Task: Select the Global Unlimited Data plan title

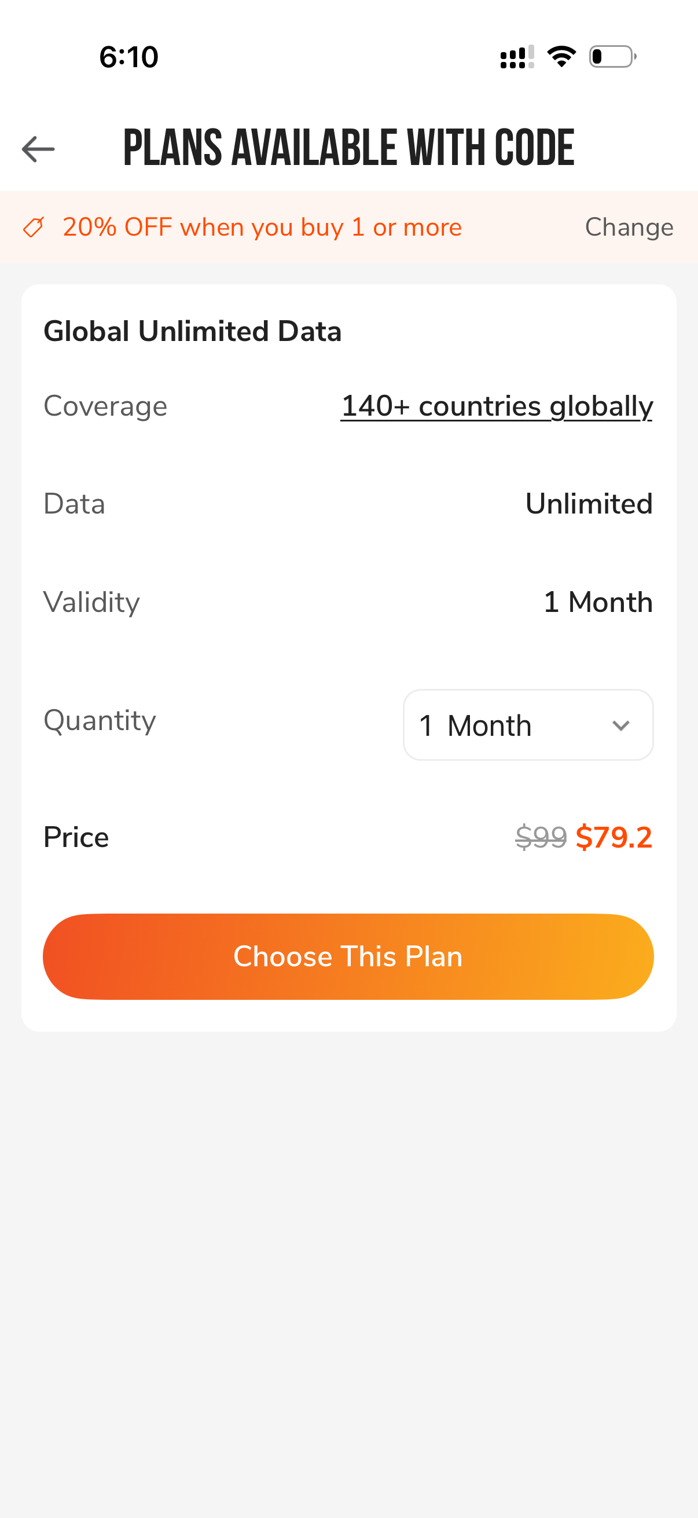Action: click(193, 331)
